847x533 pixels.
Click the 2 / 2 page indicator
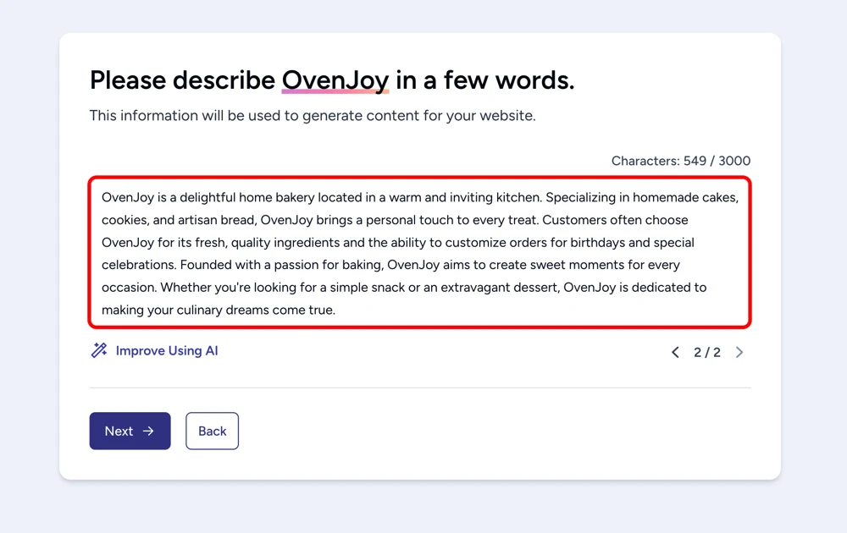[x=706, y=352]
